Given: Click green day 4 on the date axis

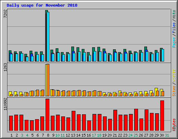Looking at the screenshot, I should point(27,135).
